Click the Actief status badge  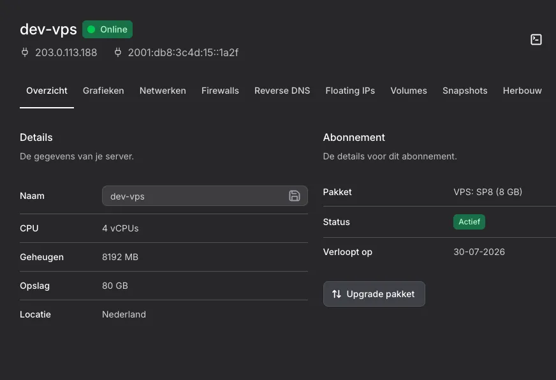pyautogui.click(x=469, y=222)
